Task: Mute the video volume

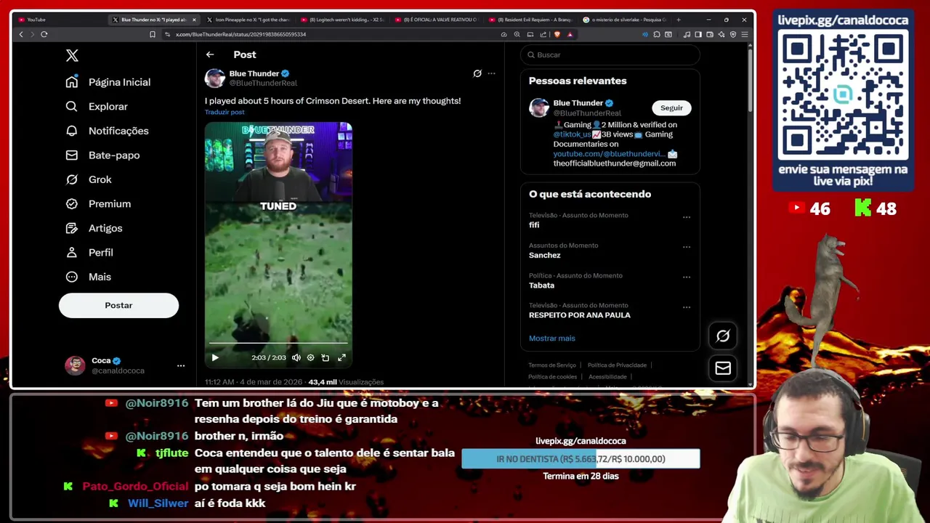Action: click(296, 357)
